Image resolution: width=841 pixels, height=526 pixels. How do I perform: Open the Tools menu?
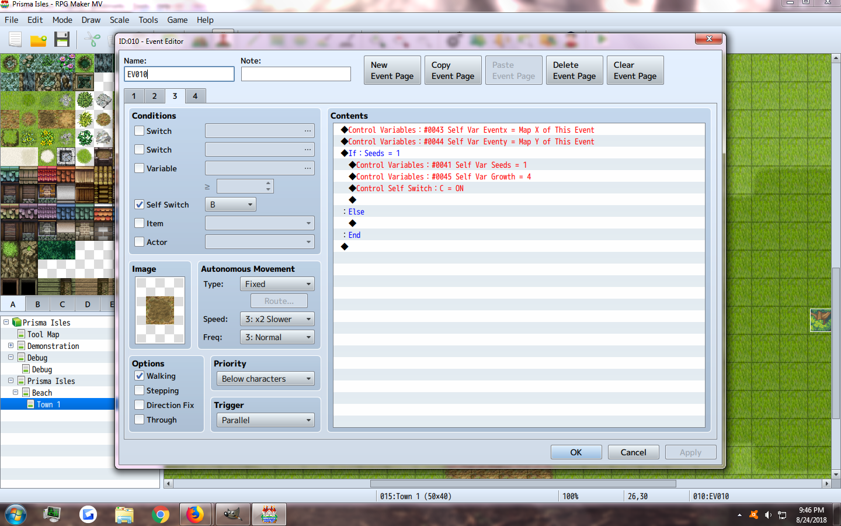pos(148,20)
